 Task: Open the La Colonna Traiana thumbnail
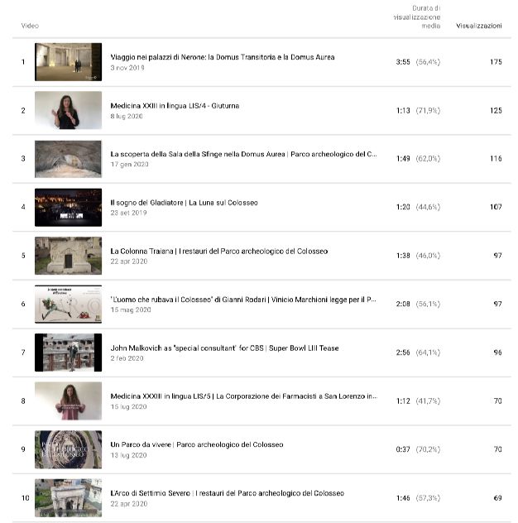(x=68, y=256)
